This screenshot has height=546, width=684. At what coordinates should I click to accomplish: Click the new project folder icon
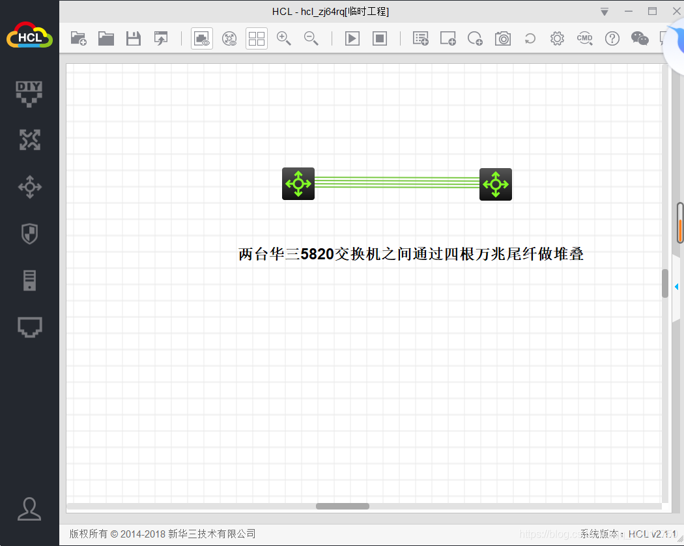pos(78,38)
